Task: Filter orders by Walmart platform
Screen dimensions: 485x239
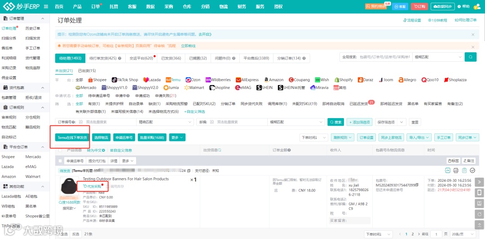Action: tap(194, 88)
